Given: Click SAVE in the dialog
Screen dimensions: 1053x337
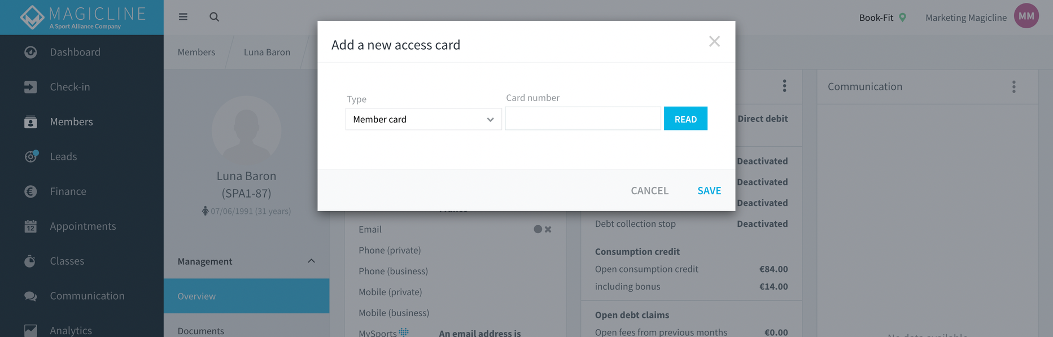Looking at the screenshot, I should click(709, 191).
